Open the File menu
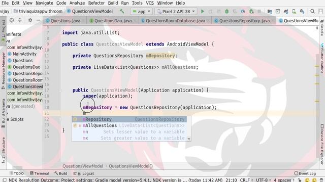The image size is (325, 182). tap(5, 3)
